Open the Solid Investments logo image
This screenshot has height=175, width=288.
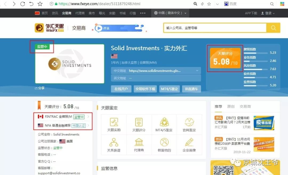click(x=70, y=64)
